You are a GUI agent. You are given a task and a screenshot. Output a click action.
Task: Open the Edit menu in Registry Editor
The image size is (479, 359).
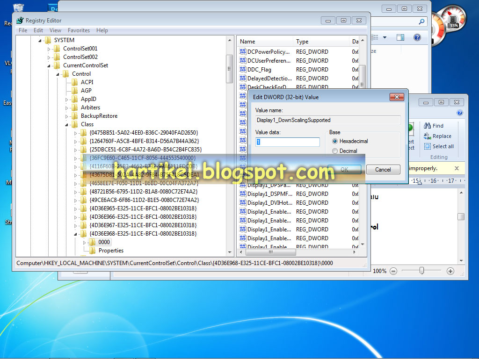tap(38, 30)
